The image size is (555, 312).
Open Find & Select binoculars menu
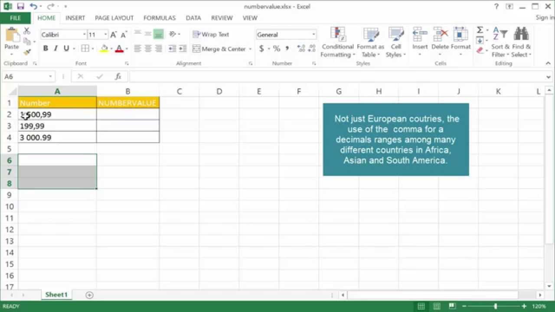coord(521,42)
